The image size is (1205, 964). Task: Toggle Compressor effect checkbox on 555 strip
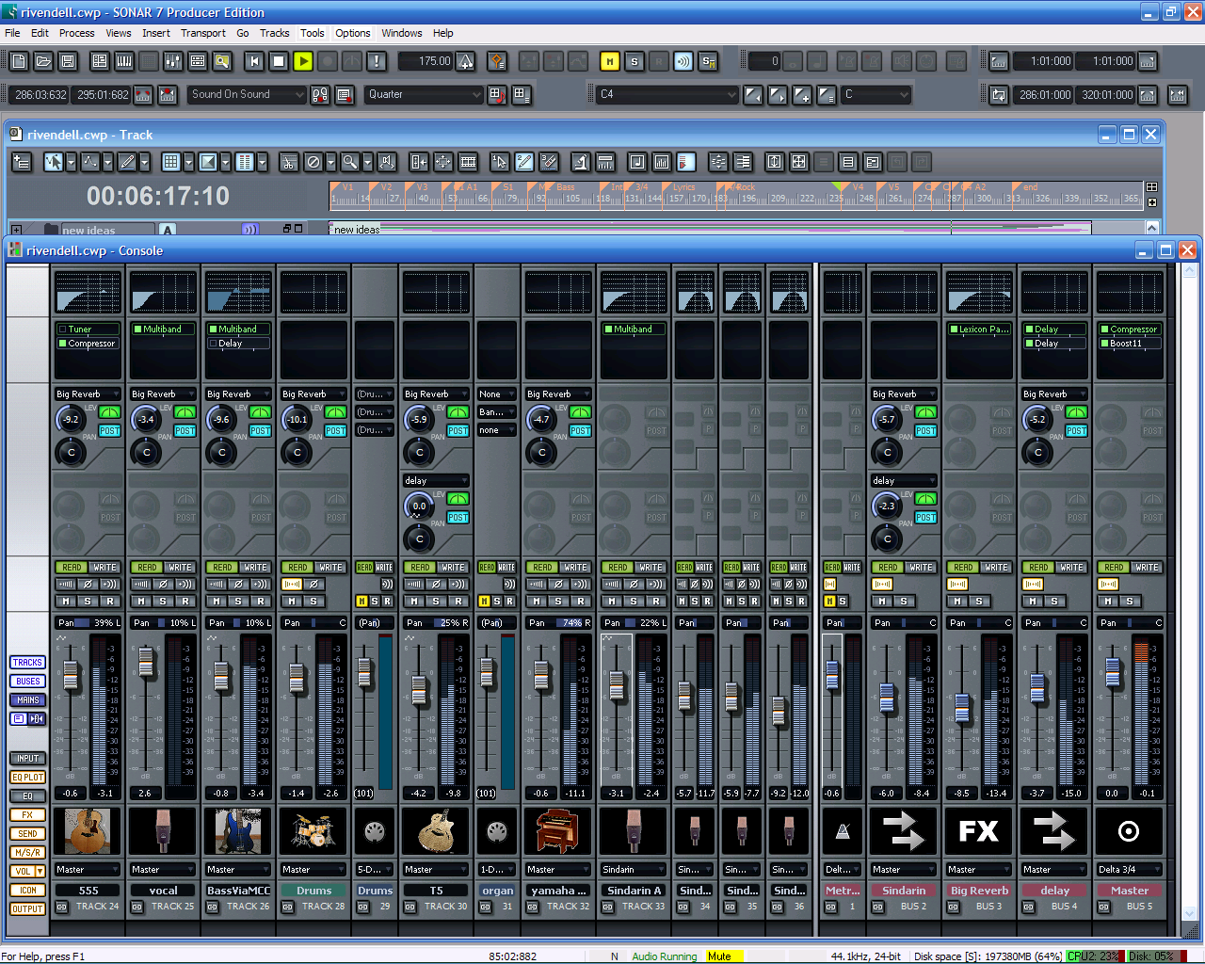click(63, 344)
